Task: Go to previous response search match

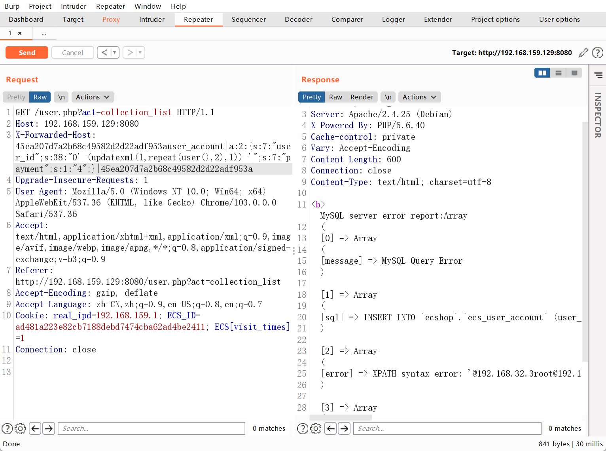Action: pos(331,428)
